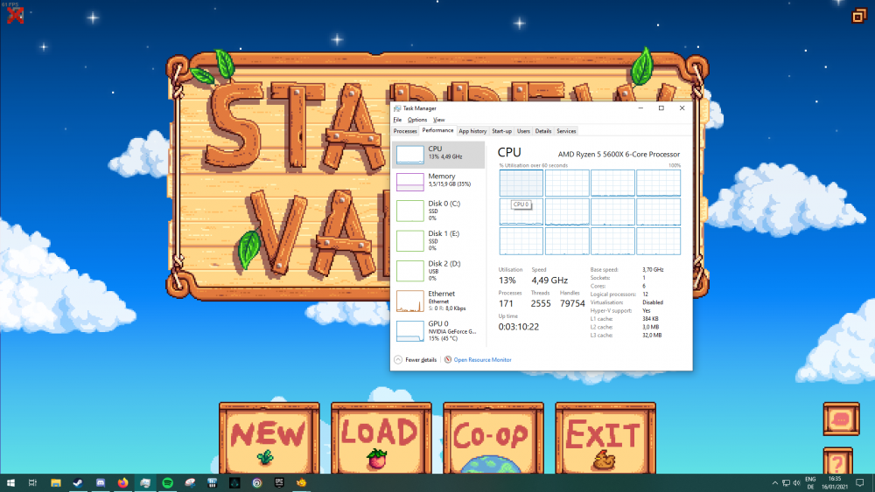Collapse Task Manager with Fewer details
This screenshot has width=875, height=492.
coord(415,359)
